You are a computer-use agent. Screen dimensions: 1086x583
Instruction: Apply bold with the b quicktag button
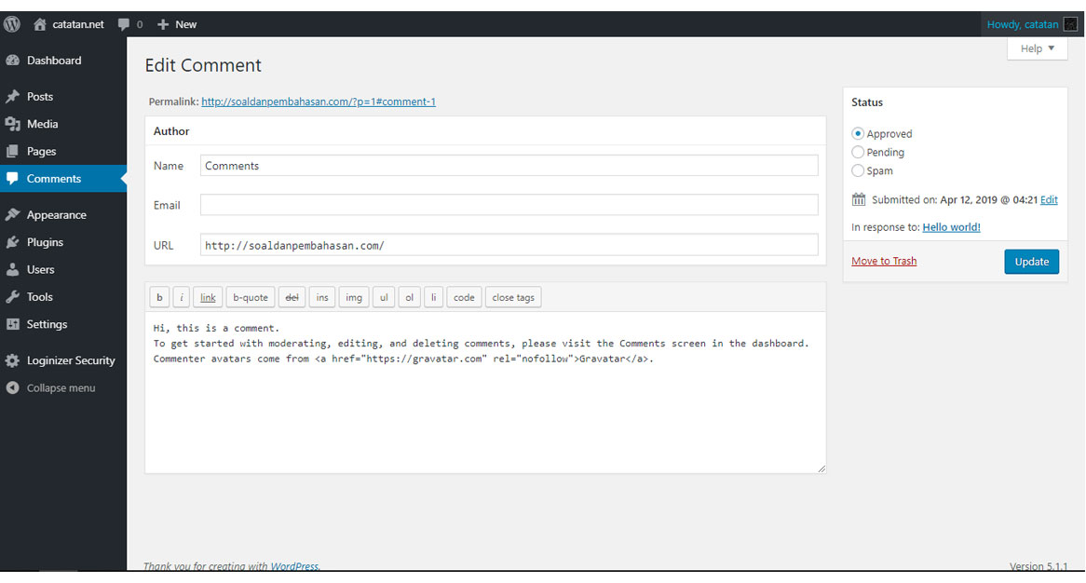tap(159, 296)
